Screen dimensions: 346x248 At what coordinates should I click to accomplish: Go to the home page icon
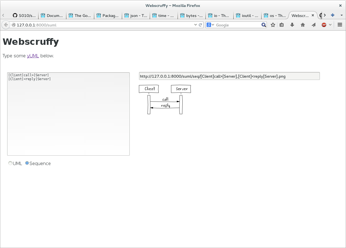303,25
